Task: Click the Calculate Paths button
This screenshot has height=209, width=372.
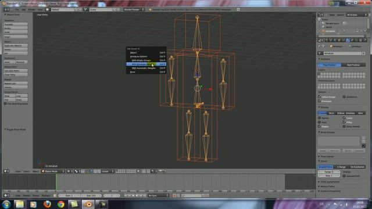Action: pyautogui.click(x=16, y=71)
